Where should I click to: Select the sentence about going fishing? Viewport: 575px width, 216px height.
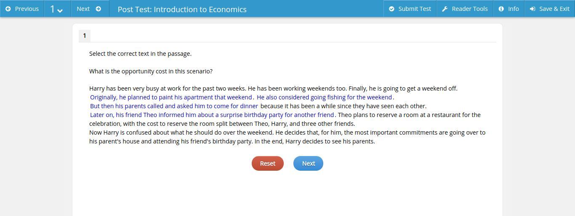coord(324,97)
